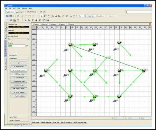
Task: Click the blue play simulation button
Action: 29,20
